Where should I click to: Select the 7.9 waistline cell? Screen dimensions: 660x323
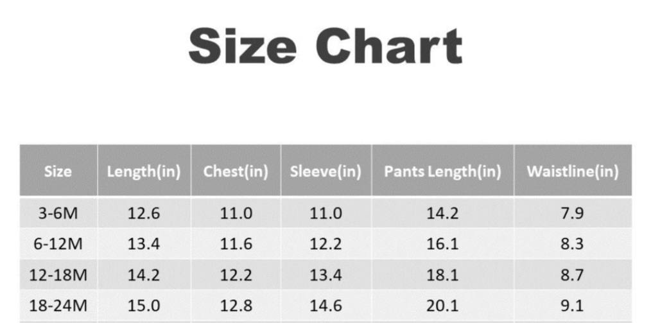point(573,213)
